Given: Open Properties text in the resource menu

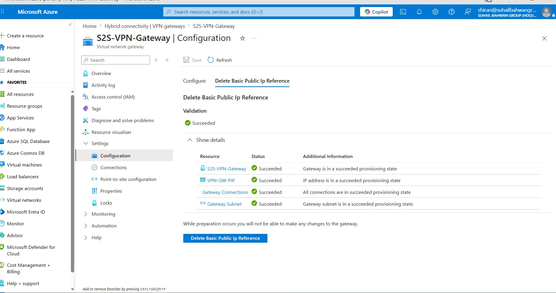Looking at the screenshot, I should [111, 191].
